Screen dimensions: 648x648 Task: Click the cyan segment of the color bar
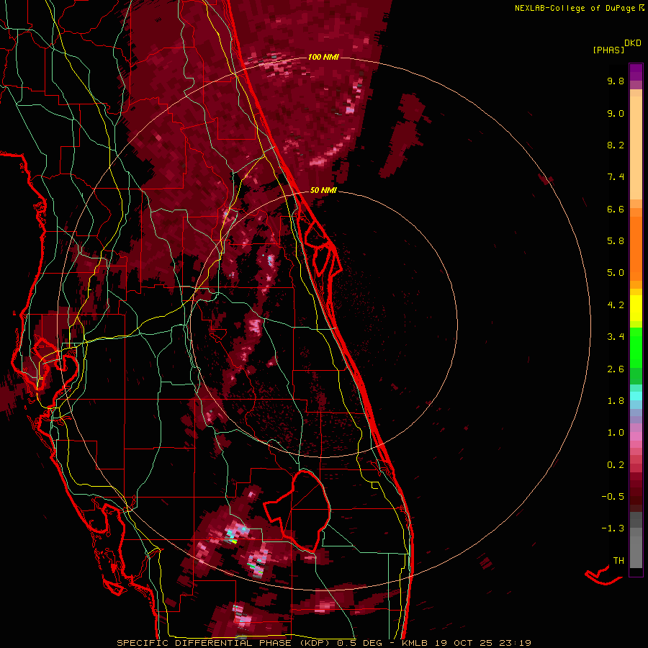click(x=636, y=396)
